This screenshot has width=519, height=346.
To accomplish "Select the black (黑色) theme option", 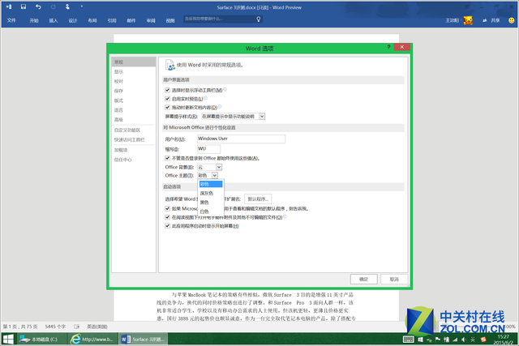I will pos(211,202).
